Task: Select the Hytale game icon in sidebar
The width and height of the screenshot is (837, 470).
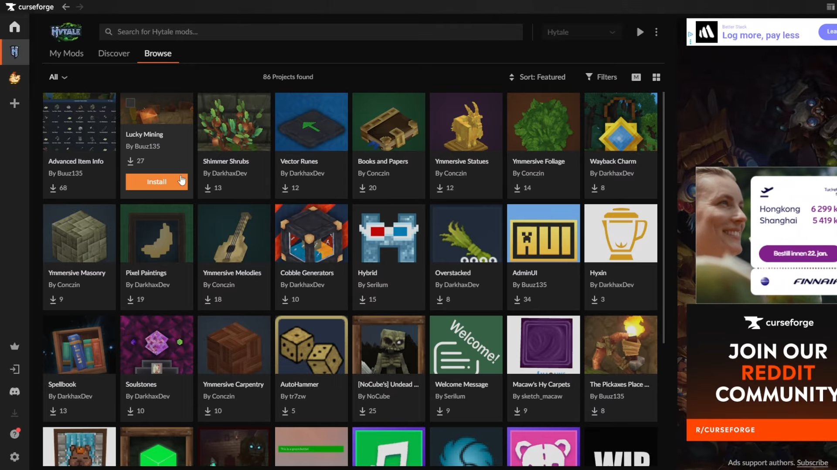Action: [14, 52]
